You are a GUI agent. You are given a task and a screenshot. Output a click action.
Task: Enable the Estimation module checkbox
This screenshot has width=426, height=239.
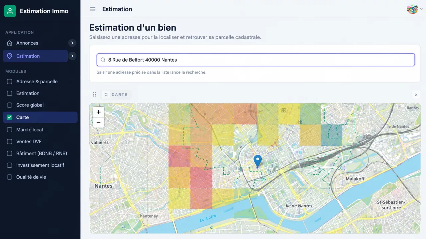pyautogui.click(x=10, y=93)
